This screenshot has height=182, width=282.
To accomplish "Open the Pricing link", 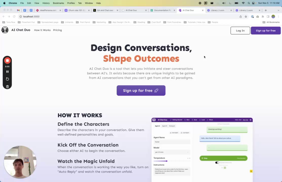I will point(57,30).
